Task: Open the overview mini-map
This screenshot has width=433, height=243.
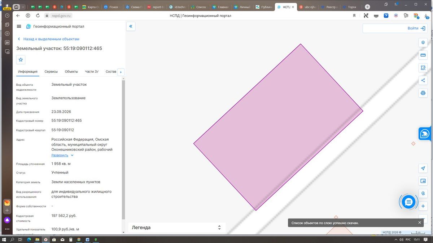Action: point(423,181)
